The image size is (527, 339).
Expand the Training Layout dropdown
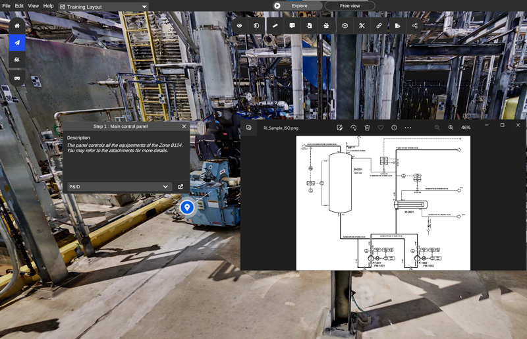103,7
